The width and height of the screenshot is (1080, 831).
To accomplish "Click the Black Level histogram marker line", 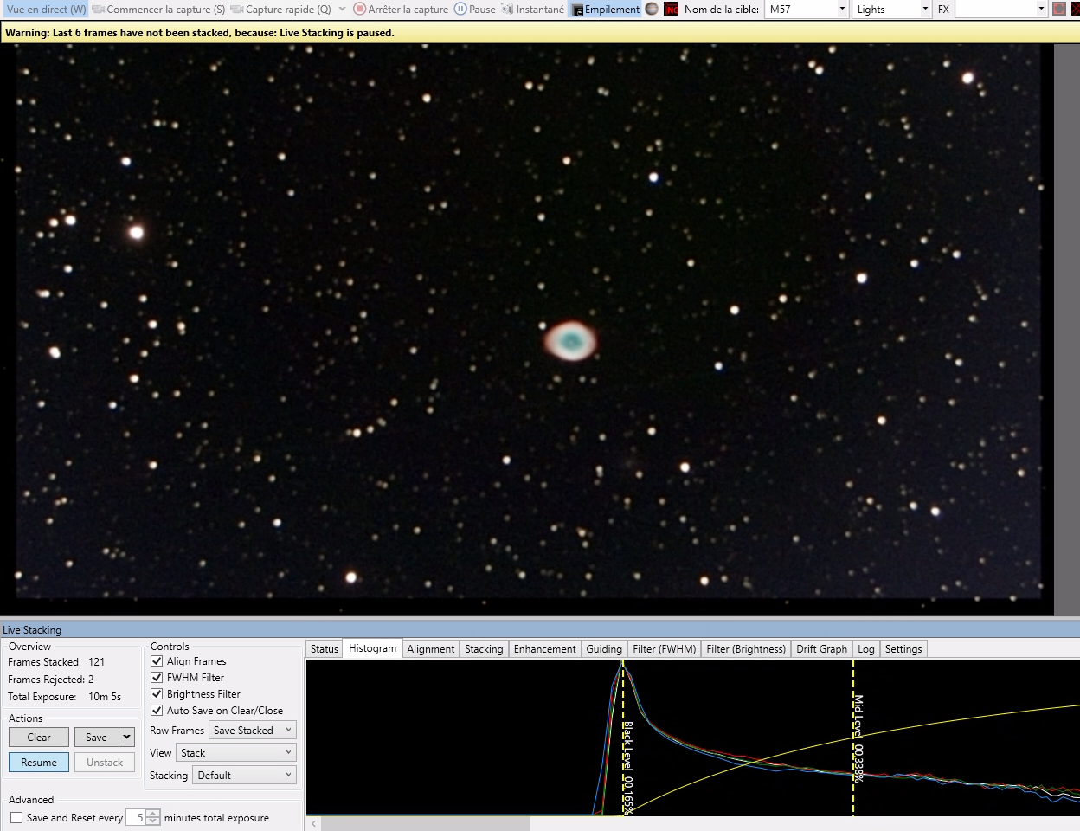I will [623, 738].
